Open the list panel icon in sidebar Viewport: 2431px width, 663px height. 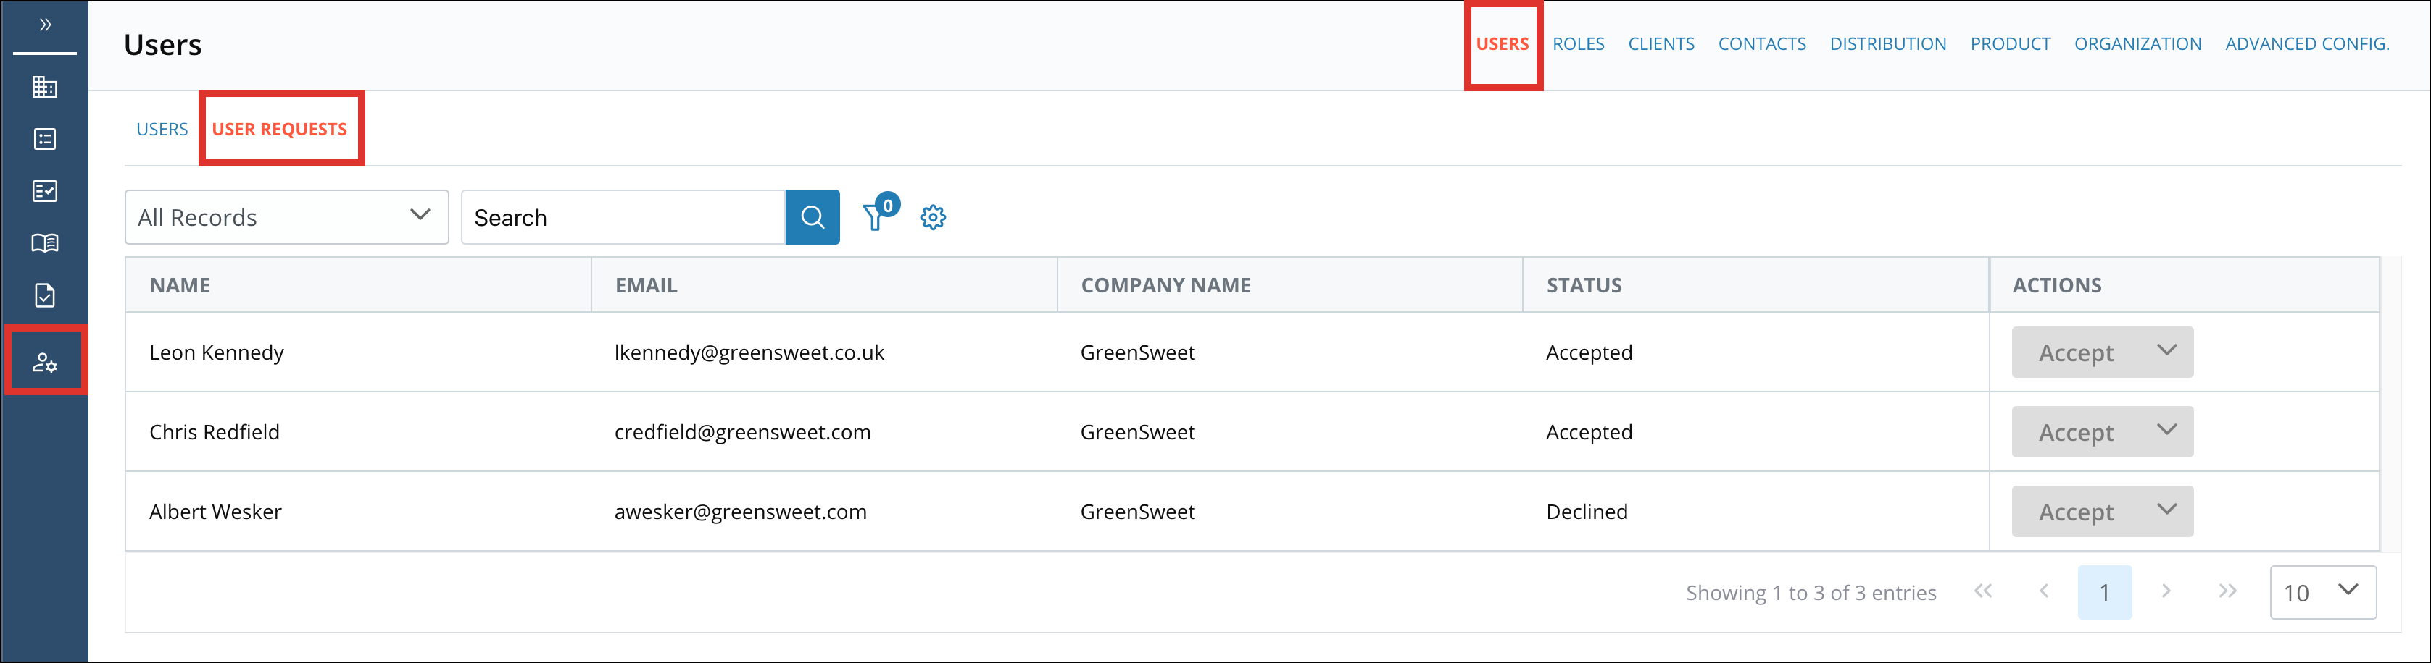45,140
